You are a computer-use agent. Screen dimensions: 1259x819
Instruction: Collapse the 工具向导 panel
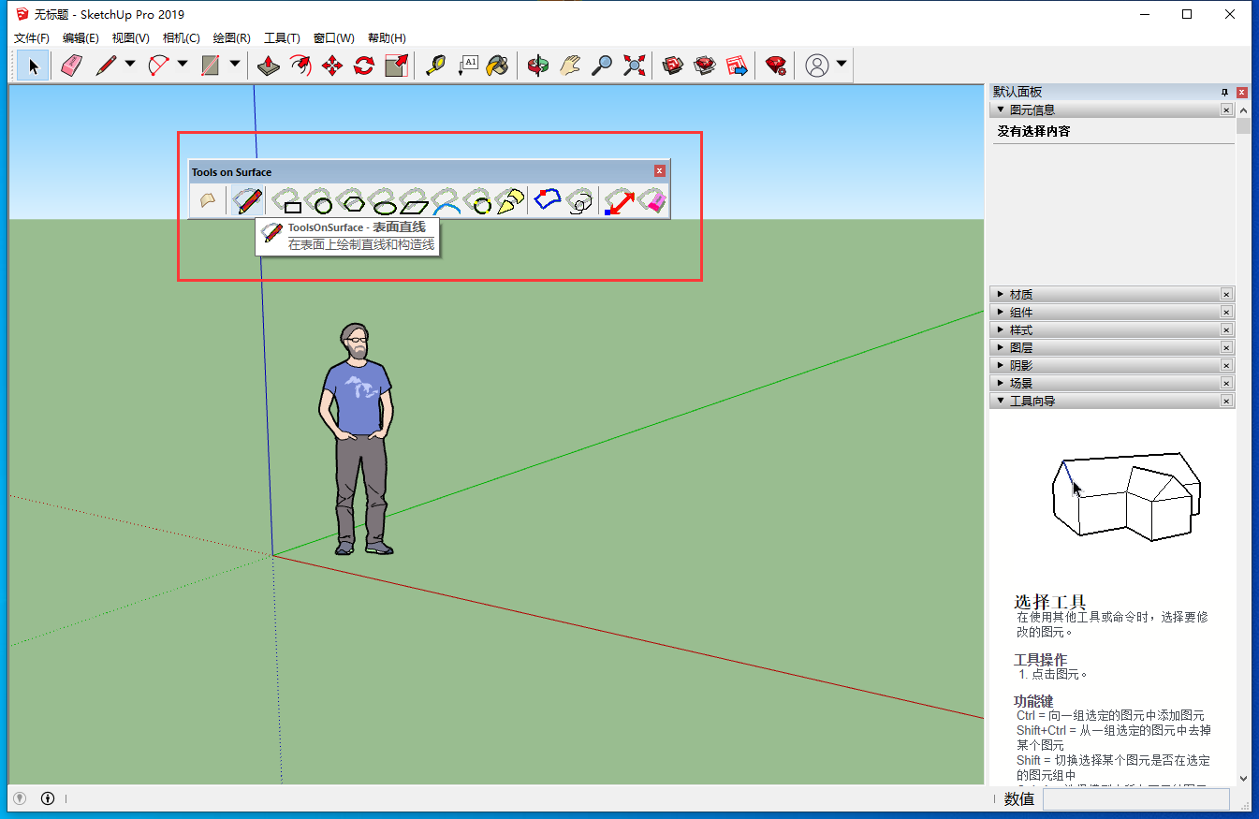tap(1000, 402)
